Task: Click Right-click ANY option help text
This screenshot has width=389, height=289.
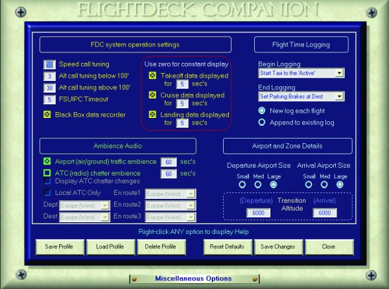Action: pyautogui.click(x=193, y=232)
